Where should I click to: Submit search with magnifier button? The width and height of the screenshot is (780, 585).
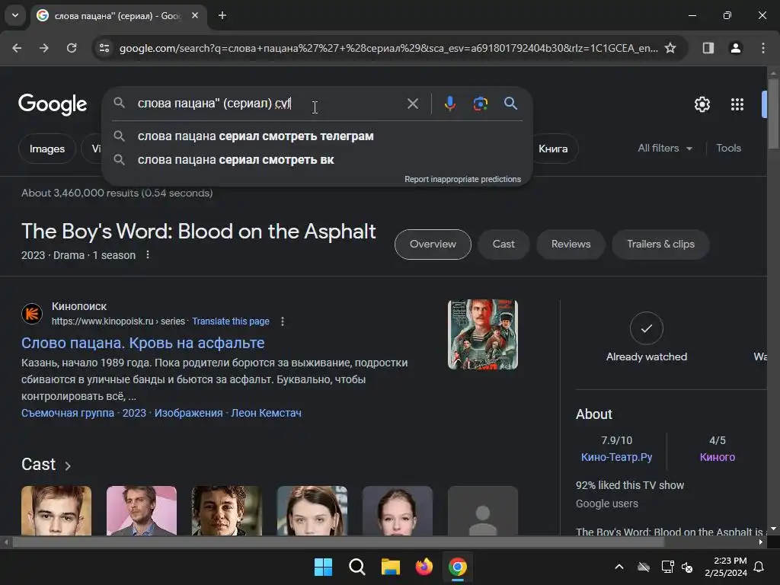(x=511, y=104)
